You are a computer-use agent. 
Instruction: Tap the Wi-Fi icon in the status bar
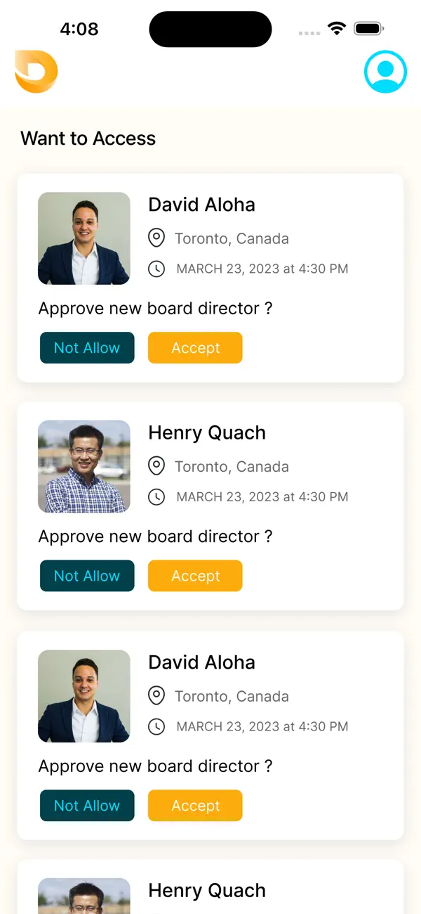pos(336,29)
